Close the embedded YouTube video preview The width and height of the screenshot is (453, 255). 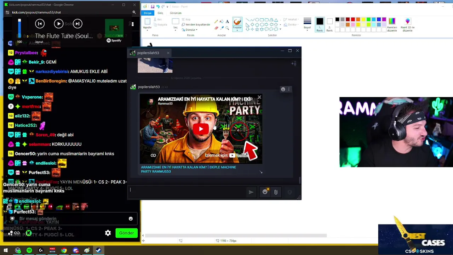pyautogui.click(x=259, y=97)
